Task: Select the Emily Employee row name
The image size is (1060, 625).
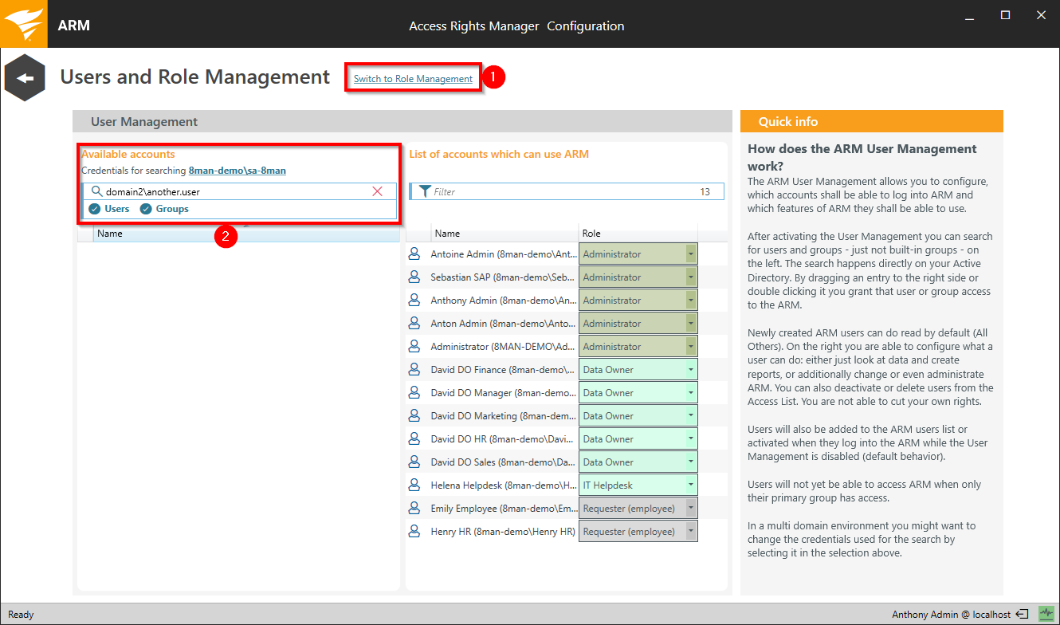Action: (504, 509)
